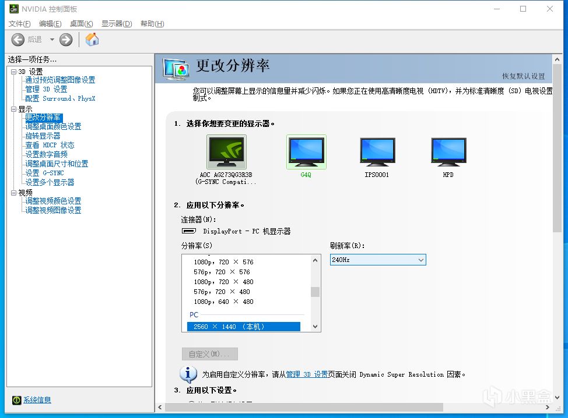Open 配置 Surround、PhysX
Viewport: 568px width, 418px height.
coord(60,98)
